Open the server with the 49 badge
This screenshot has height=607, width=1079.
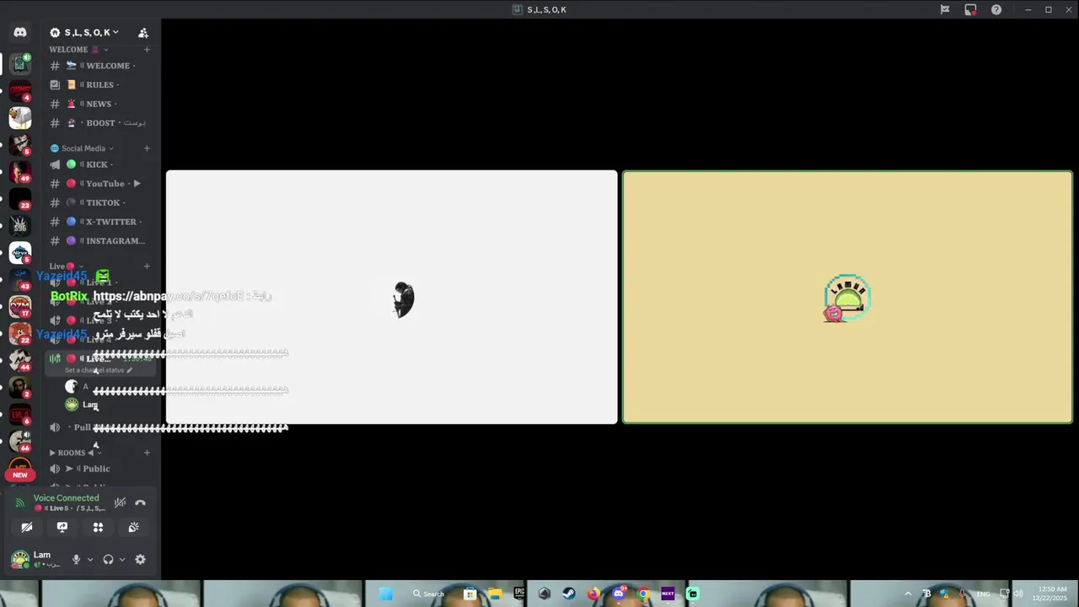(20, 171)
